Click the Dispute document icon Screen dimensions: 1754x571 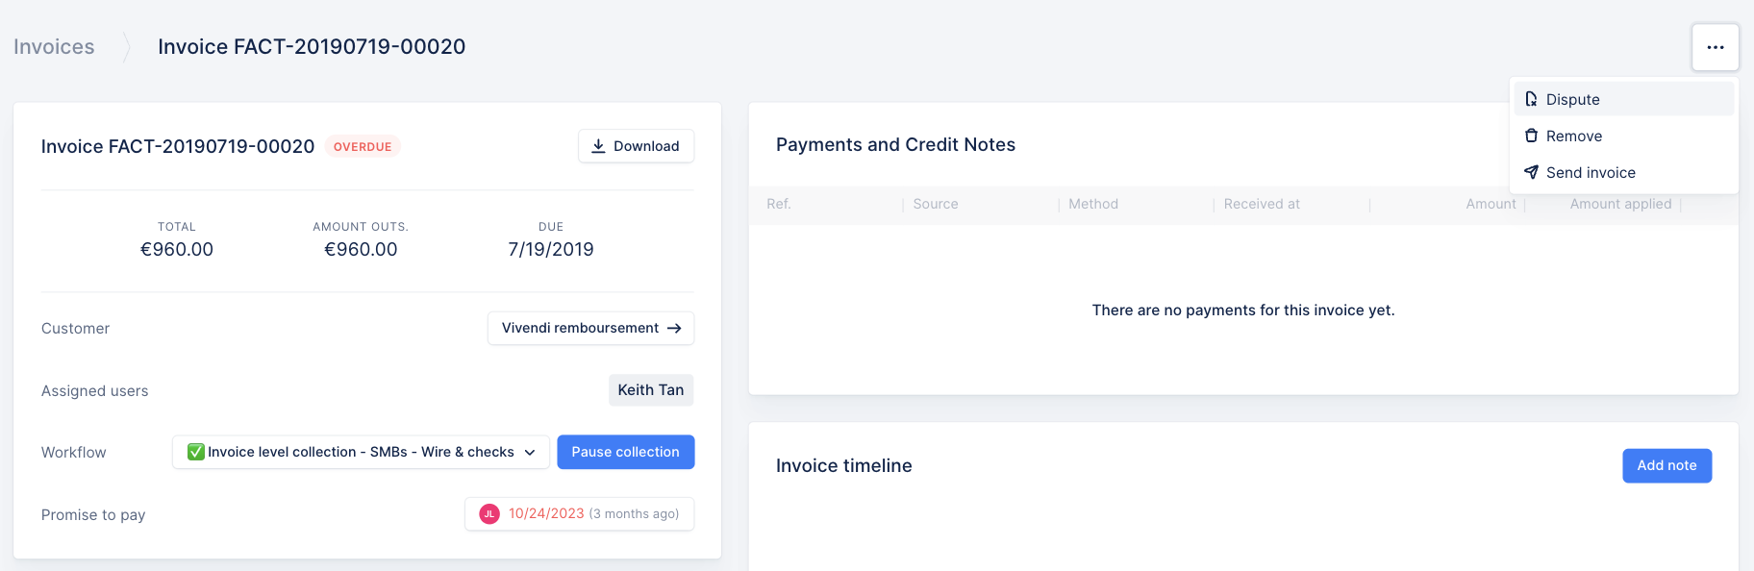[x=1531, y=99]
